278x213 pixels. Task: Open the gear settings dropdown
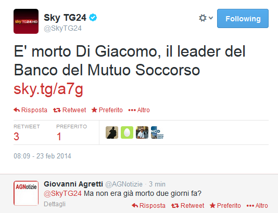206,18
